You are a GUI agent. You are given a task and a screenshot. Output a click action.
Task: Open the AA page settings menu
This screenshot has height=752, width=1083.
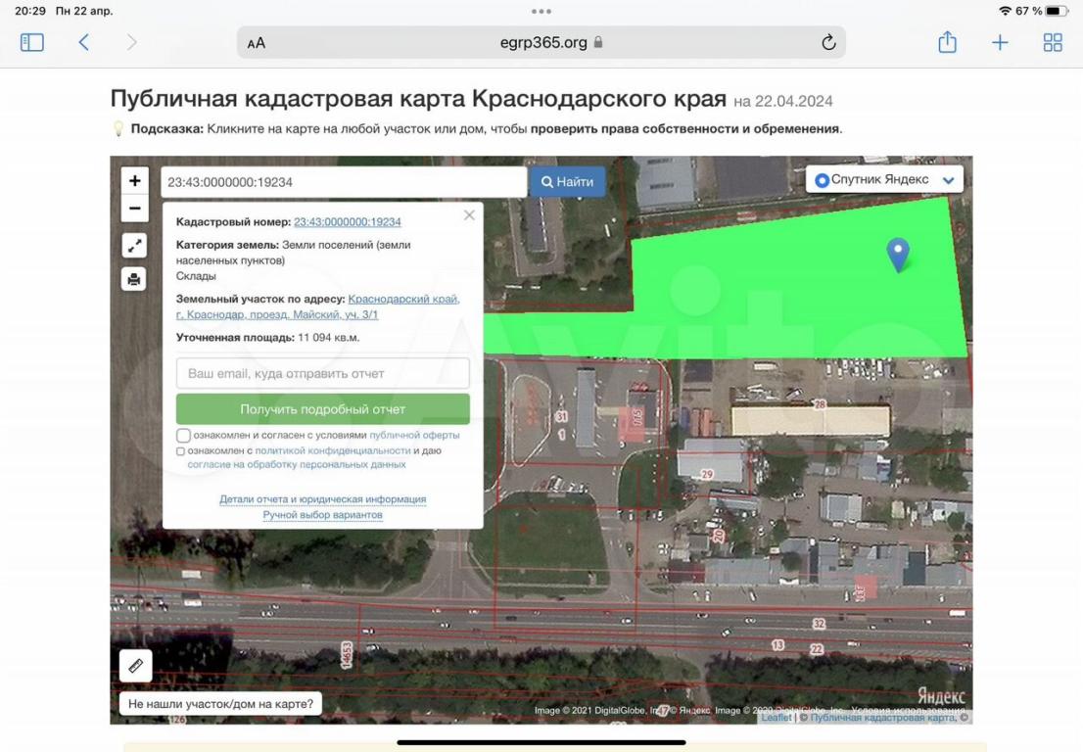click(x=257, y=43)
